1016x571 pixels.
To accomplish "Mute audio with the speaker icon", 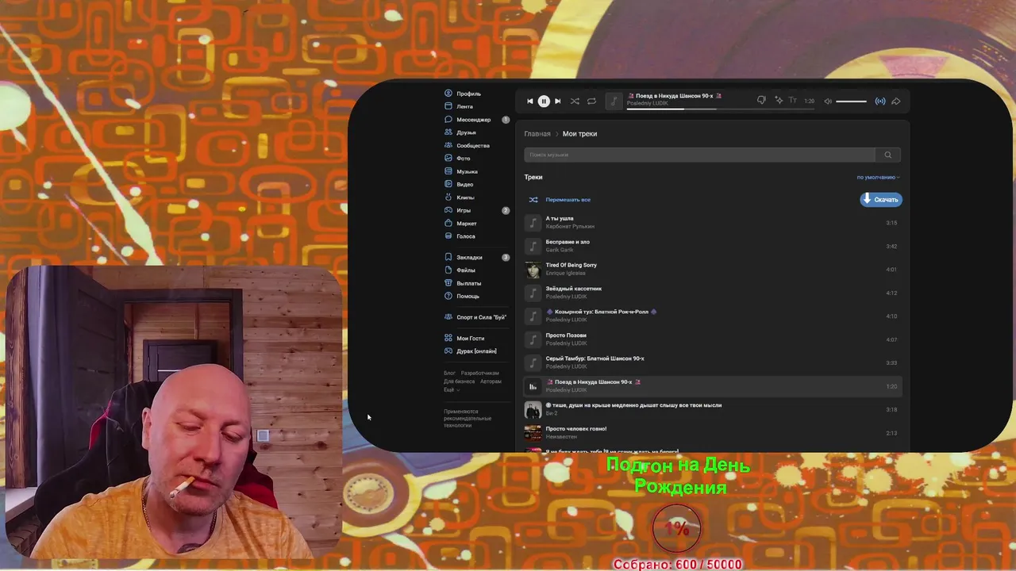I will tap(828, 101).
